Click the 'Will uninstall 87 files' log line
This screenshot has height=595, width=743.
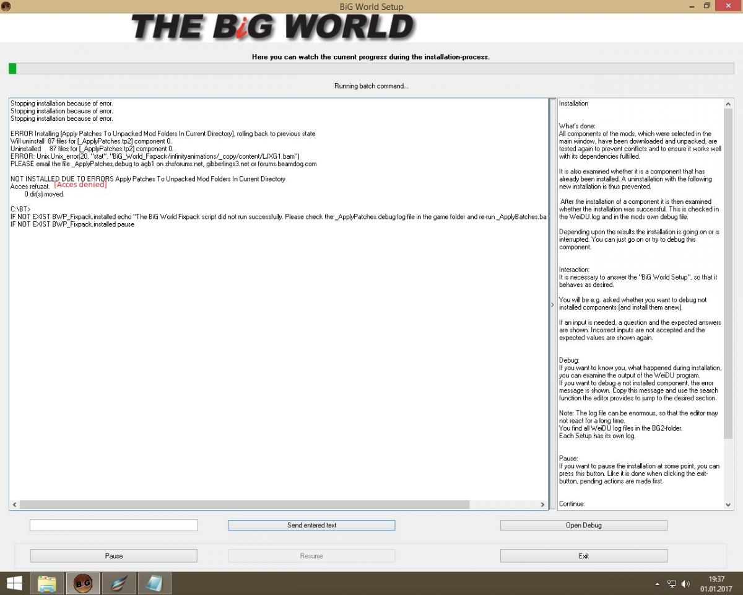[x=92, y=141]
